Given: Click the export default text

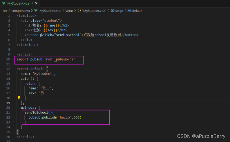Looking at the screenshot, I should click(30, 69).
